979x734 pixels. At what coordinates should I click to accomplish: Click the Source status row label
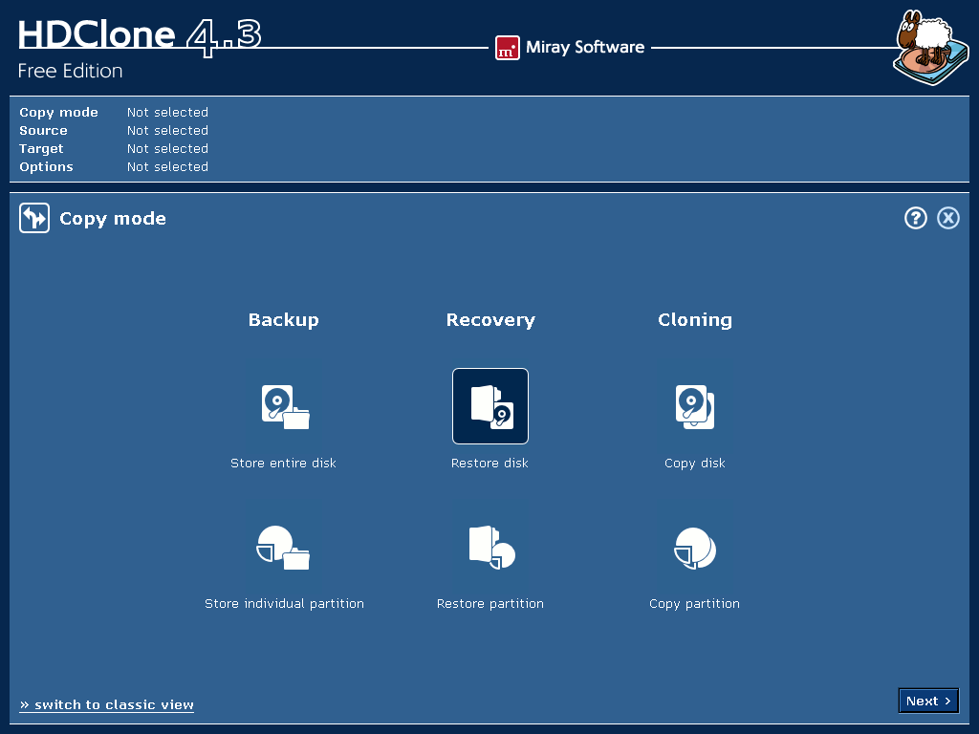[43, 130]
